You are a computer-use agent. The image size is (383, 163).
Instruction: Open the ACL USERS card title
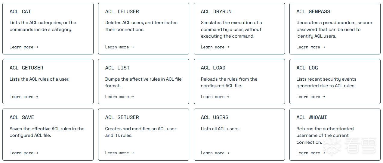[215, 117]
